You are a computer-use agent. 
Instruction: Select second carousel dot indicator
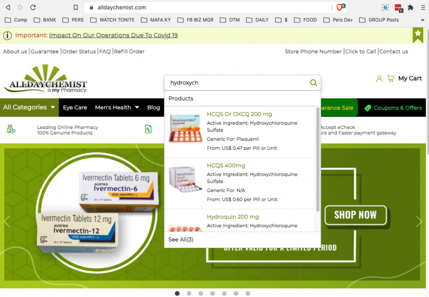189,293
